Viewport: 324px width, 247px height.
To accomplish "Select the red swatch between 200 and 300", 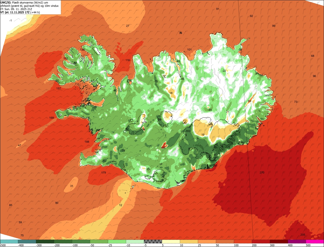I will pyautogui.click(x=261, y=241).
